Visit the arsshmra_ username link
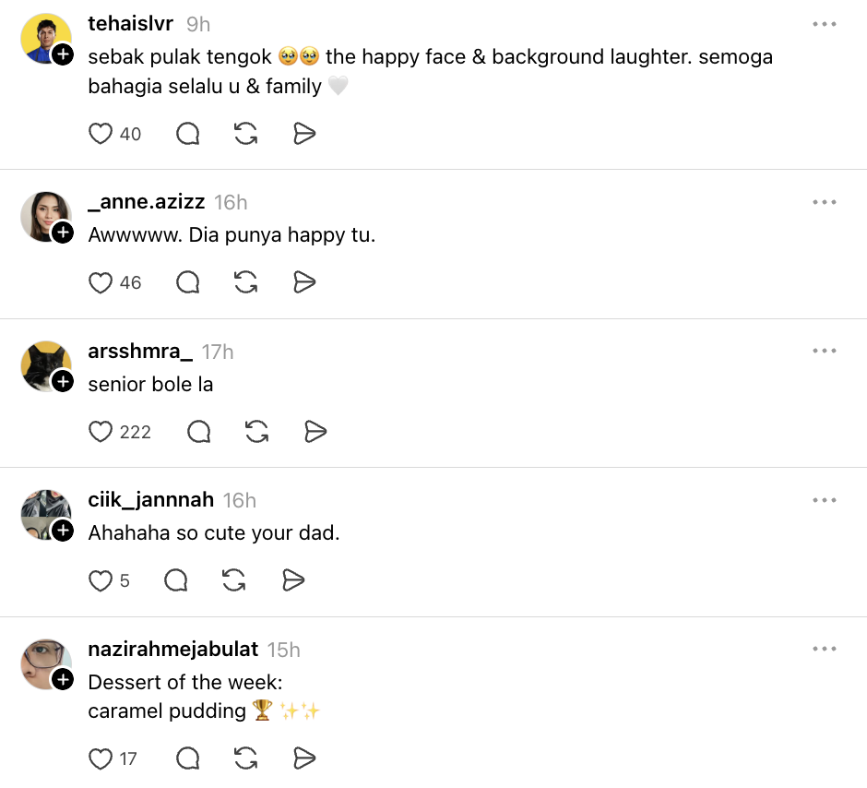The height and width of the screenshot is (788, 867). point(140,352)
